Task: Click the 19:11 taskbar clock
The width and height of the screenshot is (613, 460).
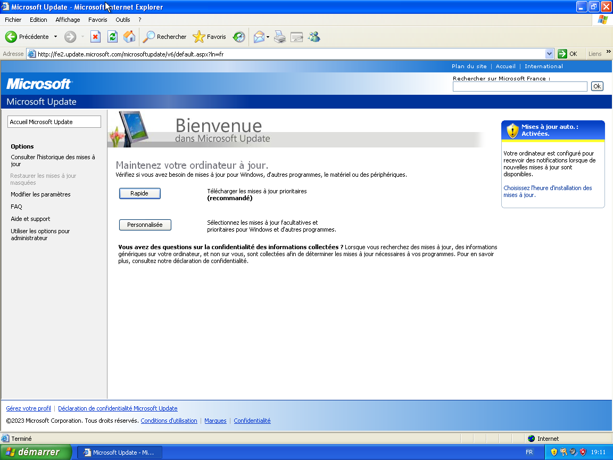Action: 598,452
